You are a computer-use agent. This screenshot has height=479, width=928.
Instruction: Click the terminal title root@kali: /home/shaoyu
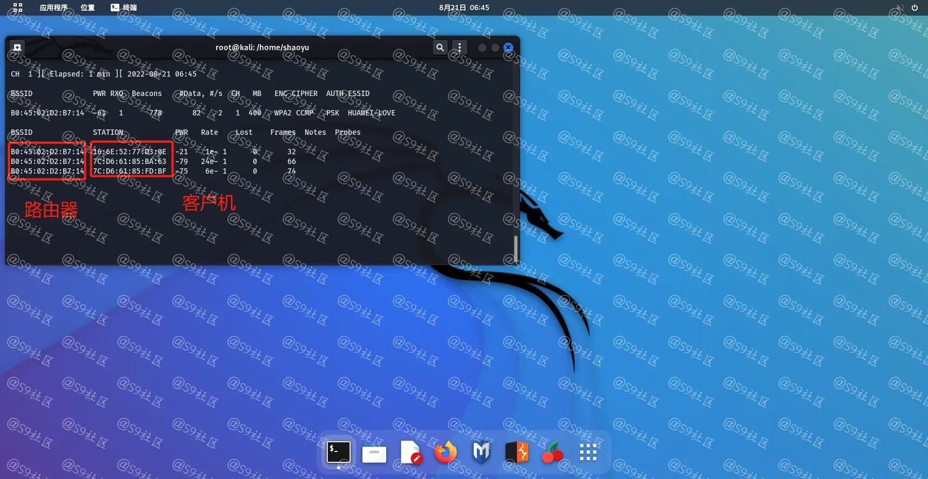[x=262, y=47]
